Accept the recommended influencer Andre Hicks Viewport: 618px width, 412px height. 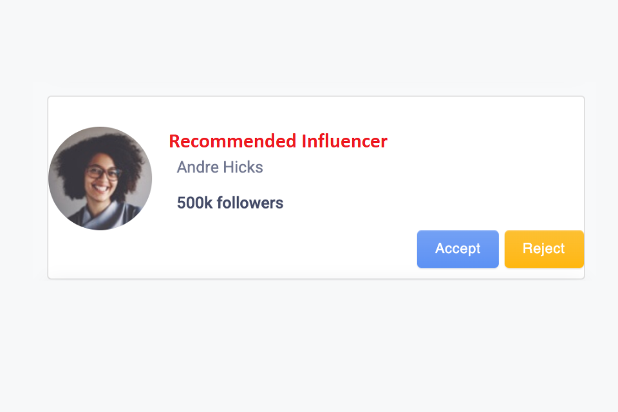tap(458, 248)
